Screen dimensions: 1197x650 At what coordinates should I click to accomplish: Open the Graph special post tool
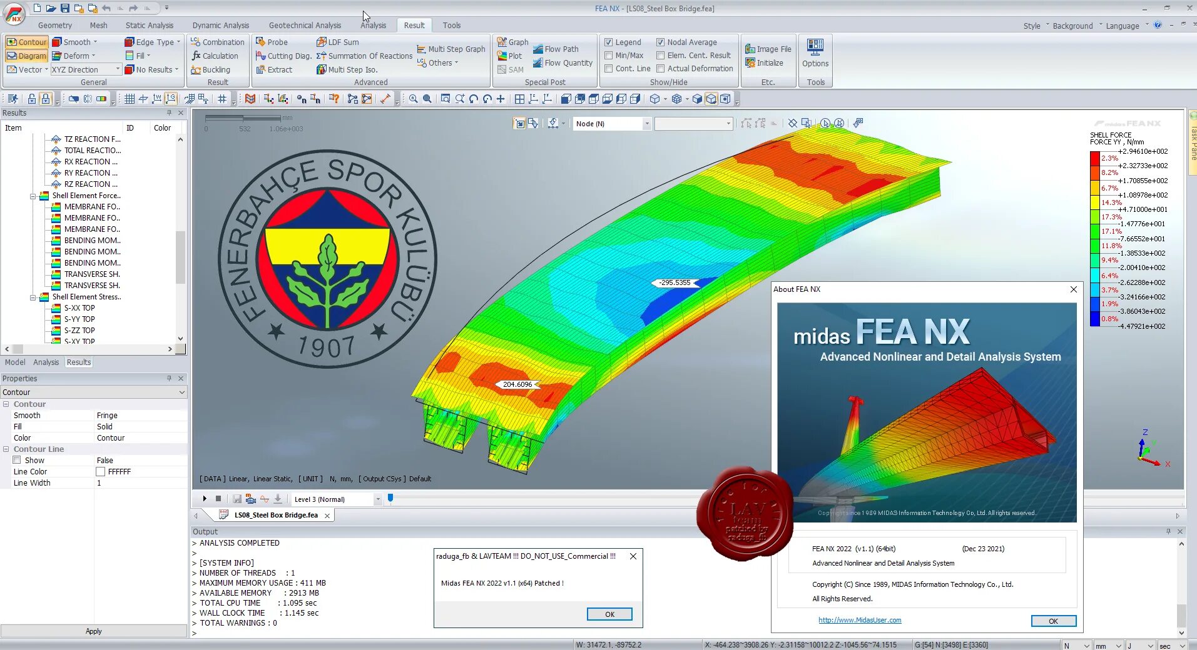(x=513, y=42)
